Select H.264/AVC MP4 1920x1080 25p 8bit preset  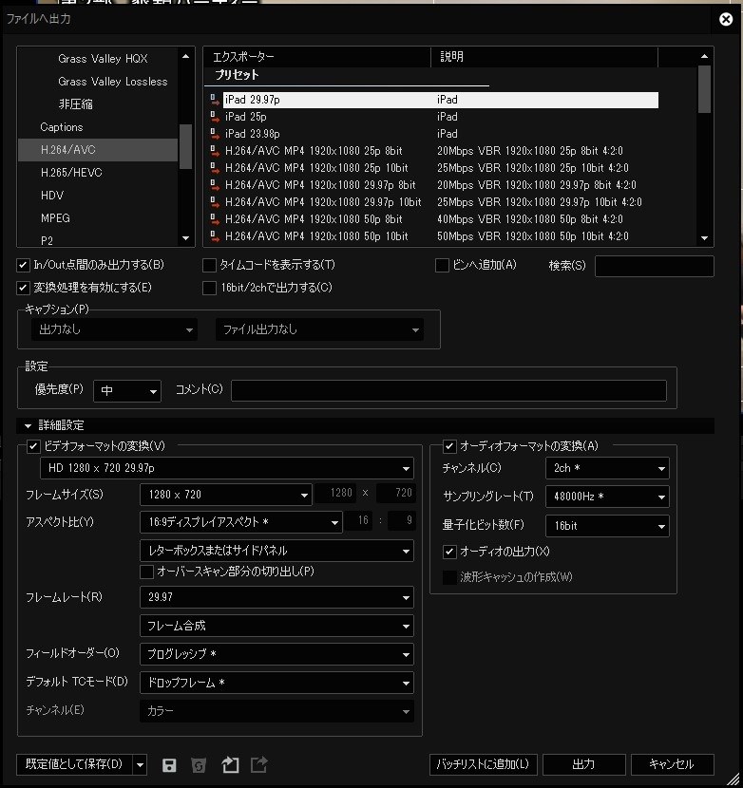click(440, 151)
